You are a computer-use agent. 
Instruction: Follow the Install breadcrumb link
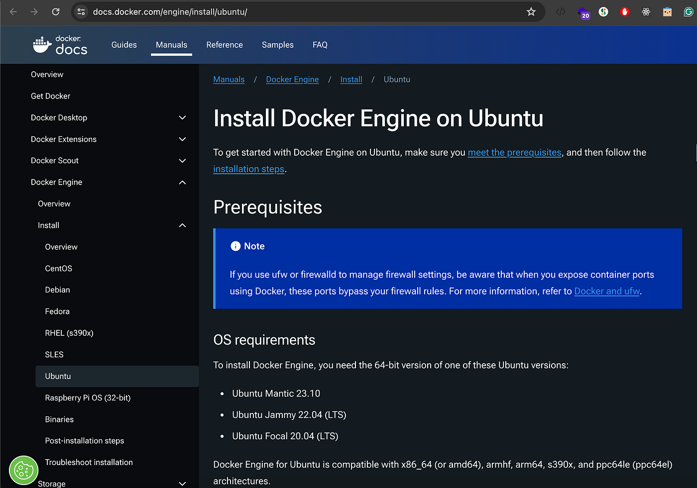pyautogui.click(x=351, y=80)
